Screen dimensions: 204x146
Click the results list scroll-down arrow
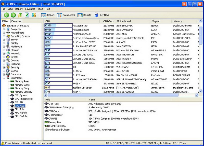[x=200, y=91]
